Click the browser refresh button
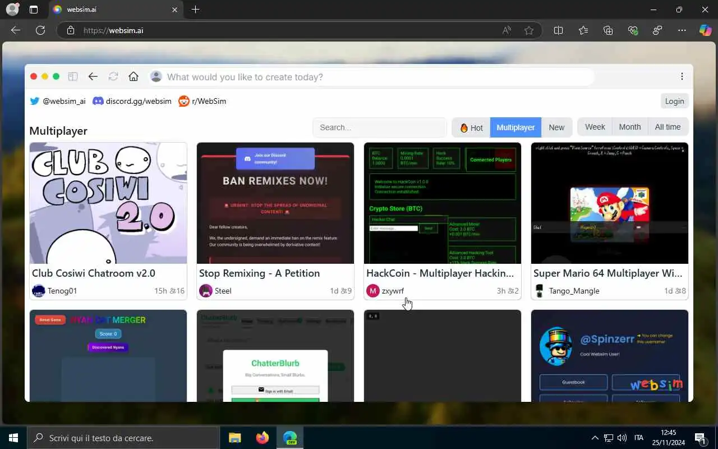 40,30
